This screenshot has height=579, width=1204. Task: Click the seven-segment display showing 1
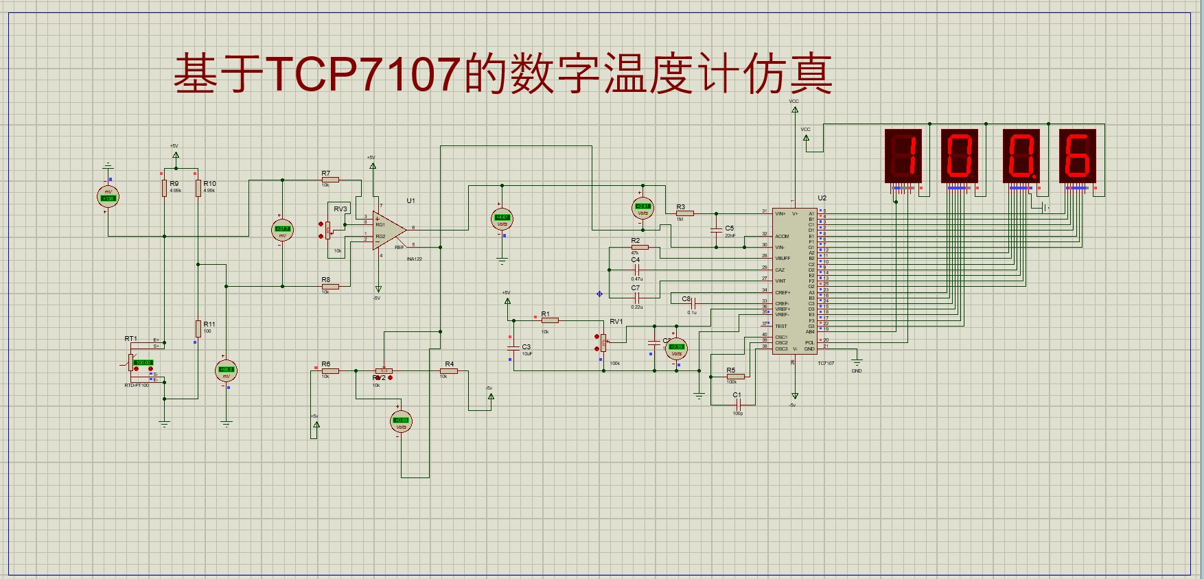(x=903, y=156)
